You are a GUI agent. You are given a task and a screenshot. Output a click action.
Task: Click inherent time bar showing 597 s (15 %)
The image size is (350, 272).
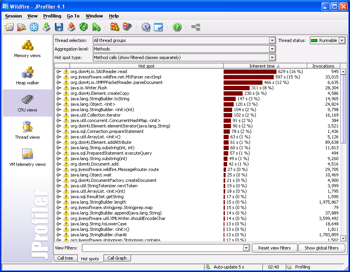248,77
